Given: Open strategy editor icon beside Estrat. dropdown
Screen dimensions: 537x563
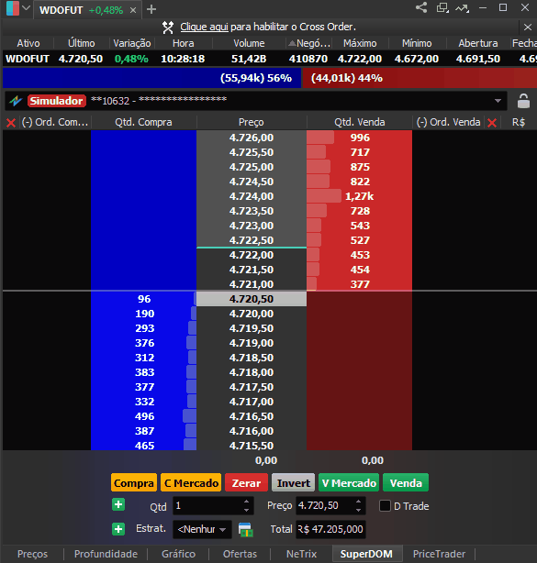Looking at the screenshot, I should [245, 529].
